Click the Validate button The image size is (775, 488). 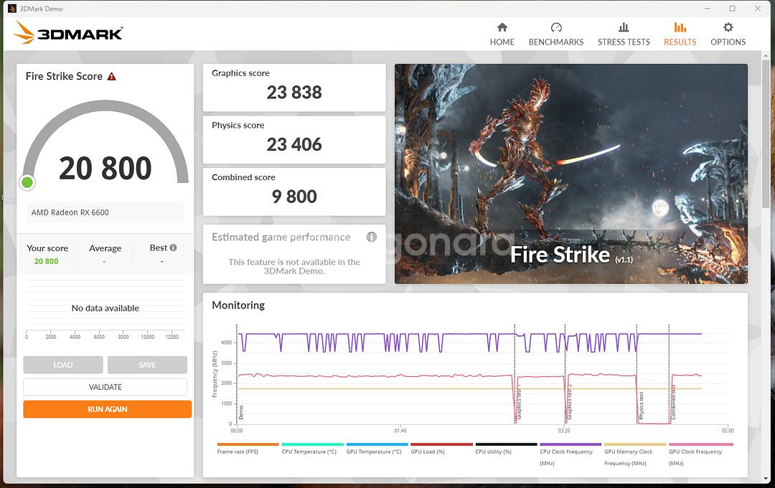(105, 387)
